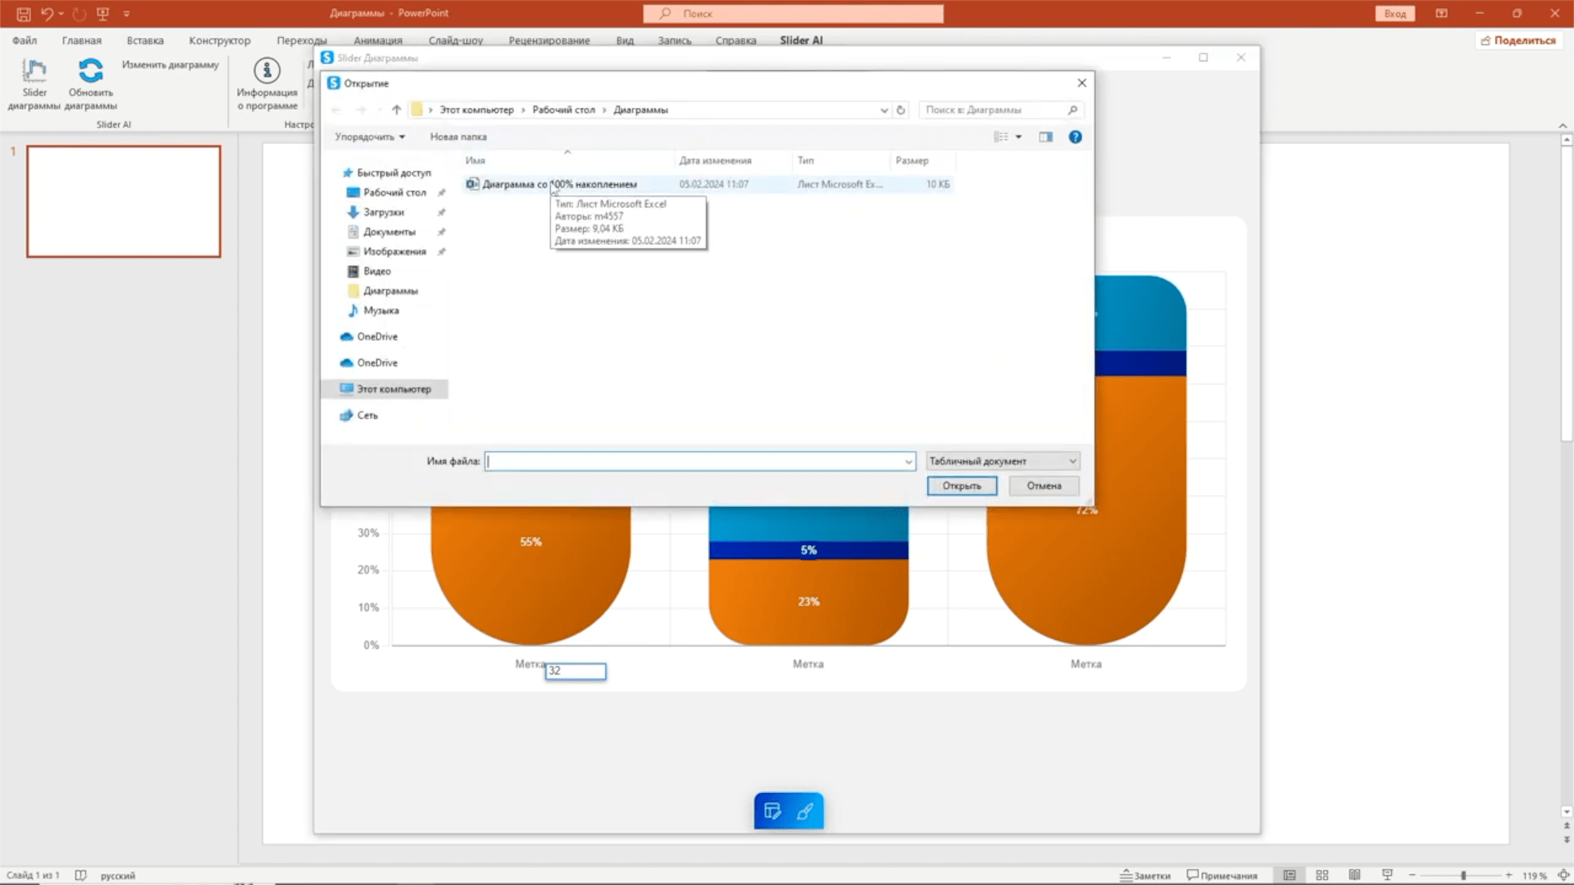Screen dimensions: 1574x885
Task: Open the Slider AI ribbon tab
Action: click(x=801, y=40)
